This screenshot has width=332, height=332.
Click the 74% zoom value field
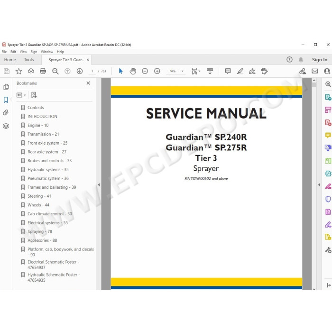(x=172, y=71)
